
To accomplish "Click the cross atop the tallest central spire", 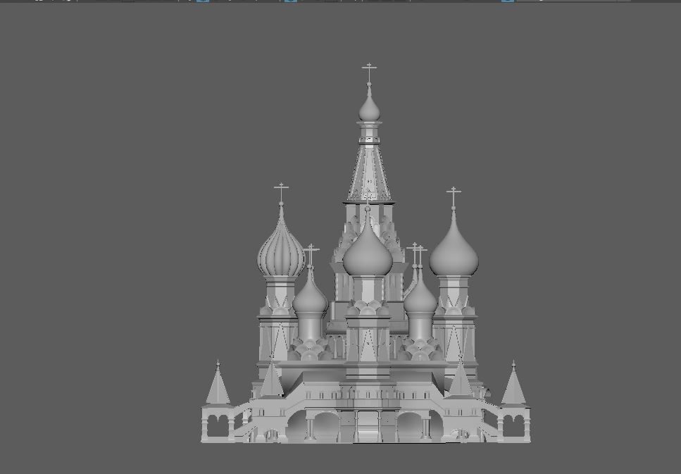I will click(369, 73).
